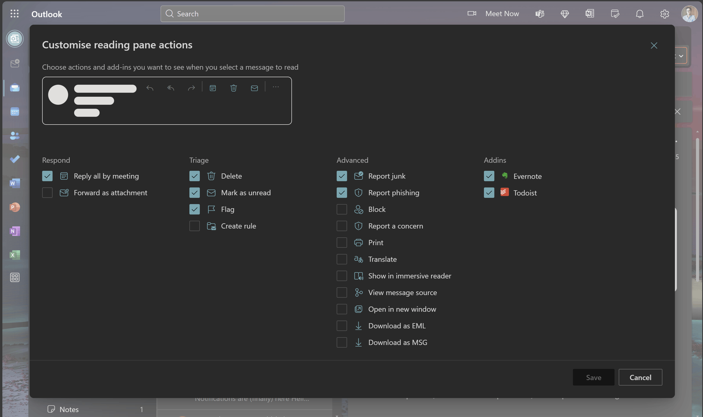Select the OneNote icon in the left sidebar
Image resolution: width=703 pixels, height=417 pixels.
(14, 231)
